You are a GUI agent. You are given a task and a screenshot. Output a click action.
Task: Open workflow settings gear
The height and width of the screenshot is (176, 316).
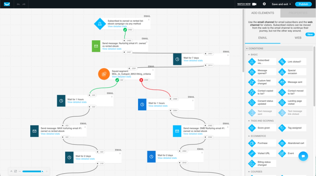(264, 4)
